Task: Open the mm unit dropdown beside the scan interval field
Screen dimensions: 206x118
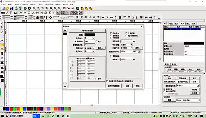Action: point(139,51)
